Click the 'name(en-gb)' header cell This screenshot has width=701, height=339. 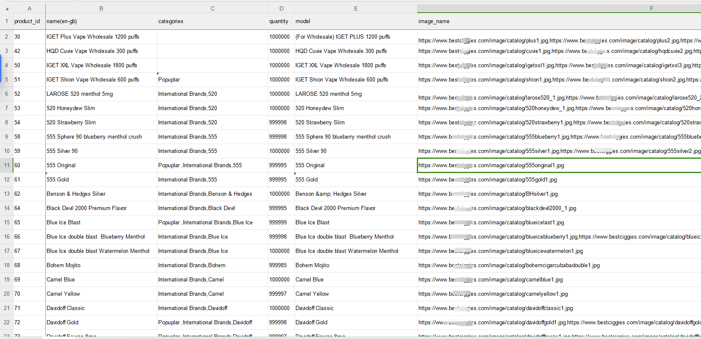pos(101,21)
